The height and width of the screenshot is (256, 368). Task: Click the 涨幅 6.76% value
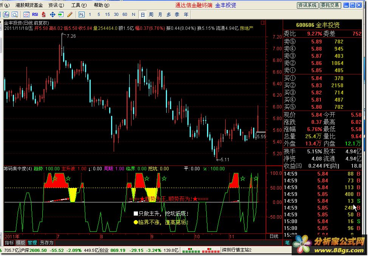[x=314, y=129]
